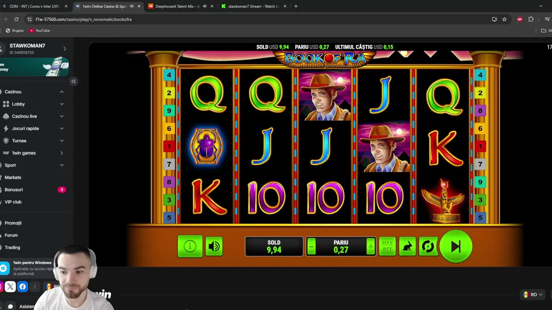The height and width of the screenshot is (310, 552).
Task: Expand the Sport section
Action: click(62, 165)
